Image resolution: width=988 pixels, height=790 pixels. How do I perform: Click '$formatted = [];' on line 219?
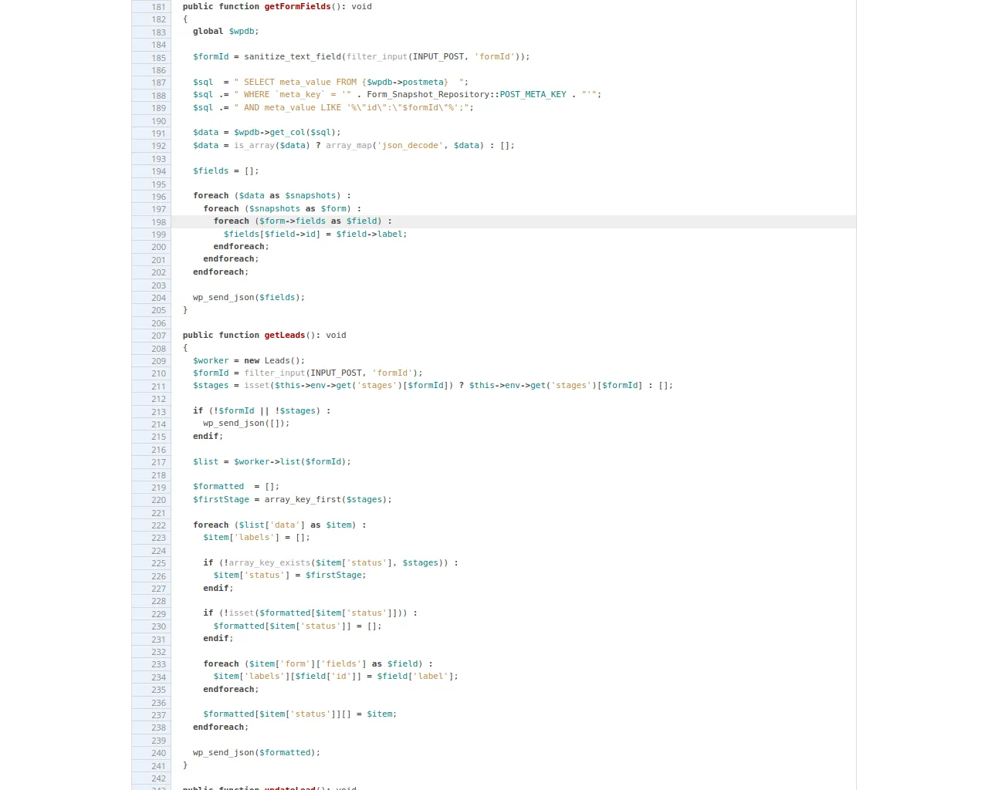[236, 487]
